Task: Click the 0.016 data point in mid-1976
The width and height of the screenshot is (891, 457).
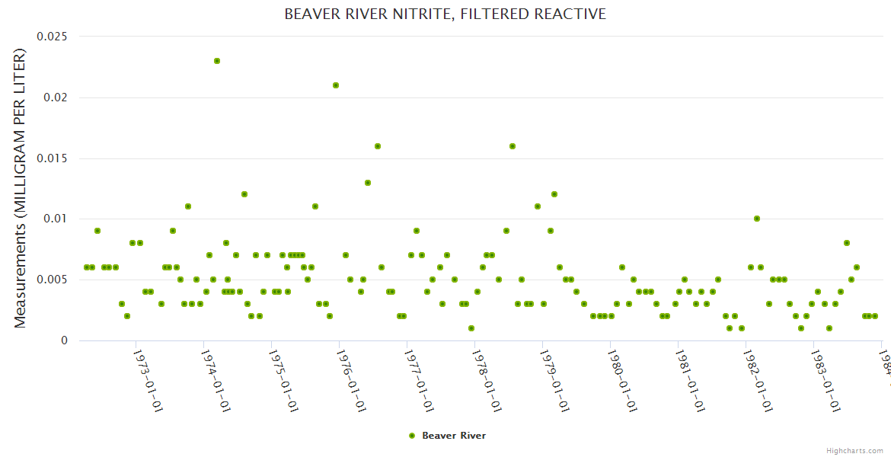Action: (378, 146)
